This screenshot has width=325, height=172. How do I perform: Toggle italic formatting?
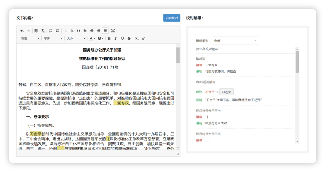pyautogui.click(x=116, y=38)
